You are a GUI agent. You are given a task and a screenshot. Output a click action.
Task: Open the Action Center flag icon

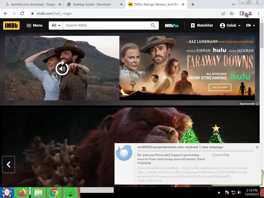pyautogui.click(x=227, y=192)
